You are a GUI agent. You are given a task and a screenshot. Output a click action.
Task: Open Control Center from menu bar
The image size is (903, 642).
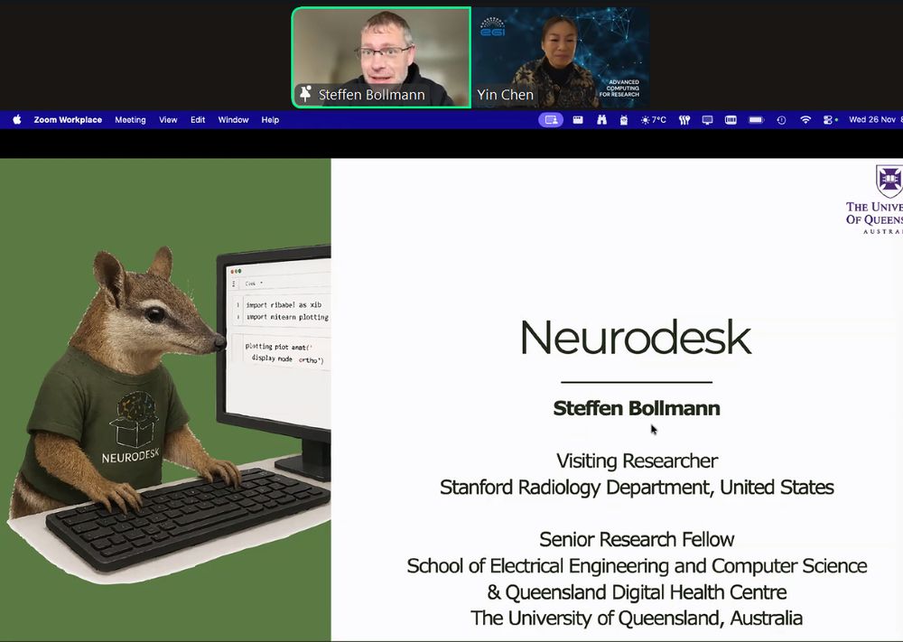click(829, 120)
